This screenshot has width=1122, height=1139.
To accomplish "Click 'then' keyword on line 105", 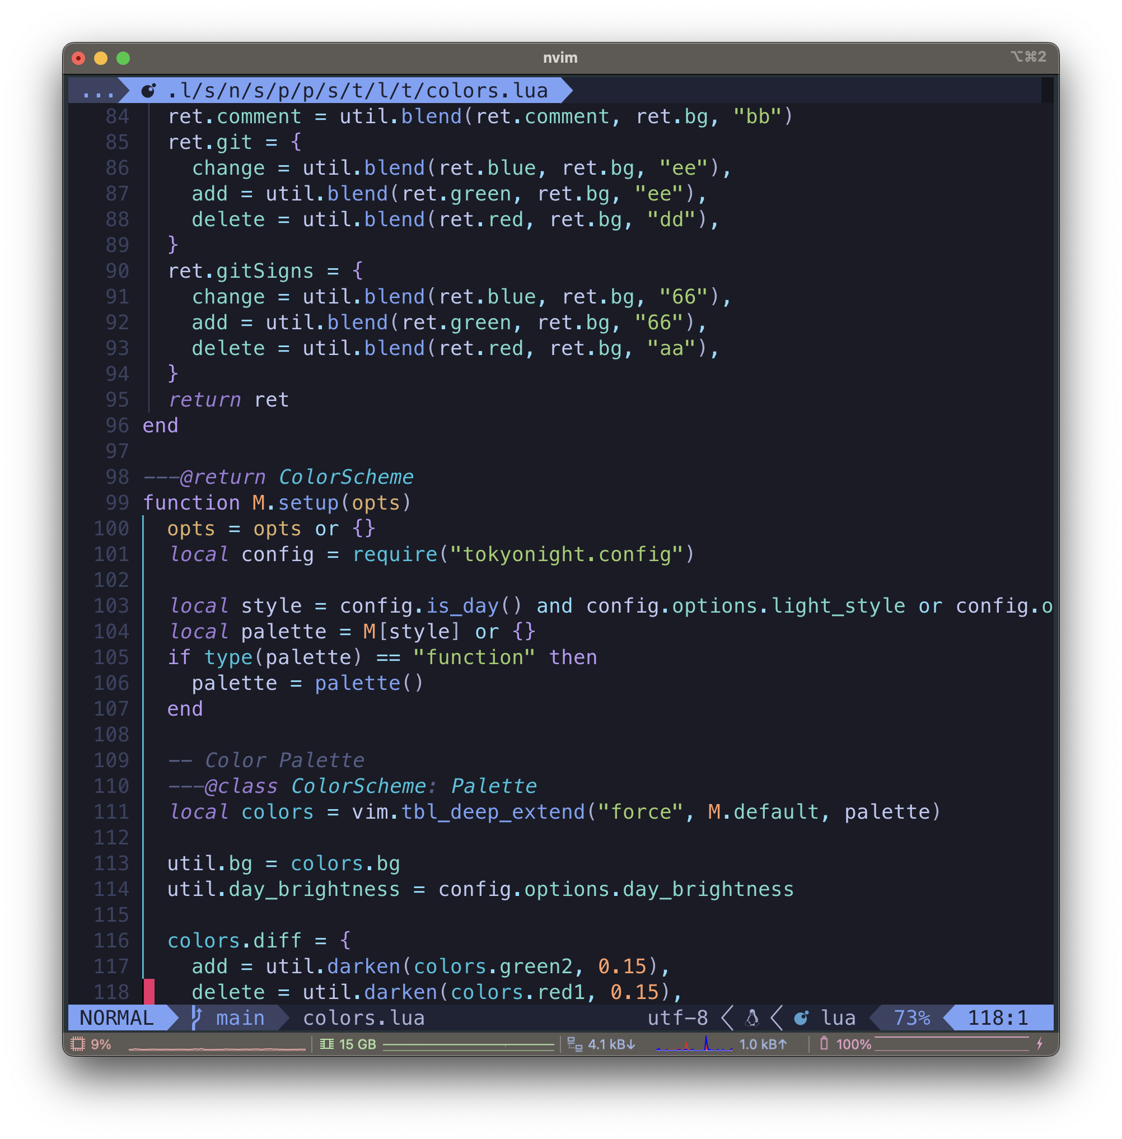I will pyautogui.click(x=573, y=657).
